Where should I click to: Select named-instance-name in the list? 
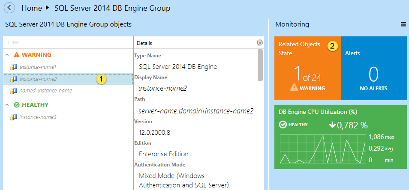(46, 91)
